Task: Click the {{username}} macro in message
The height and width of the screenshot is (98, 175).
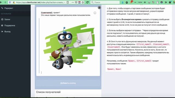Action: pos(47,13)
